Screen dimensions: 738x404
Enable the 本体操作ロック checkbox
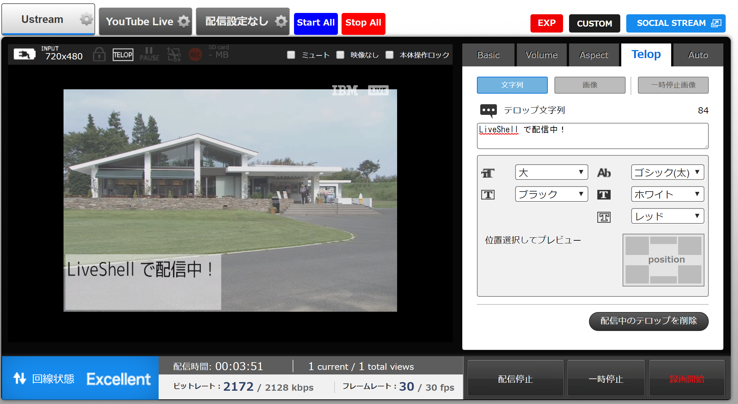(x=389, y=55)
